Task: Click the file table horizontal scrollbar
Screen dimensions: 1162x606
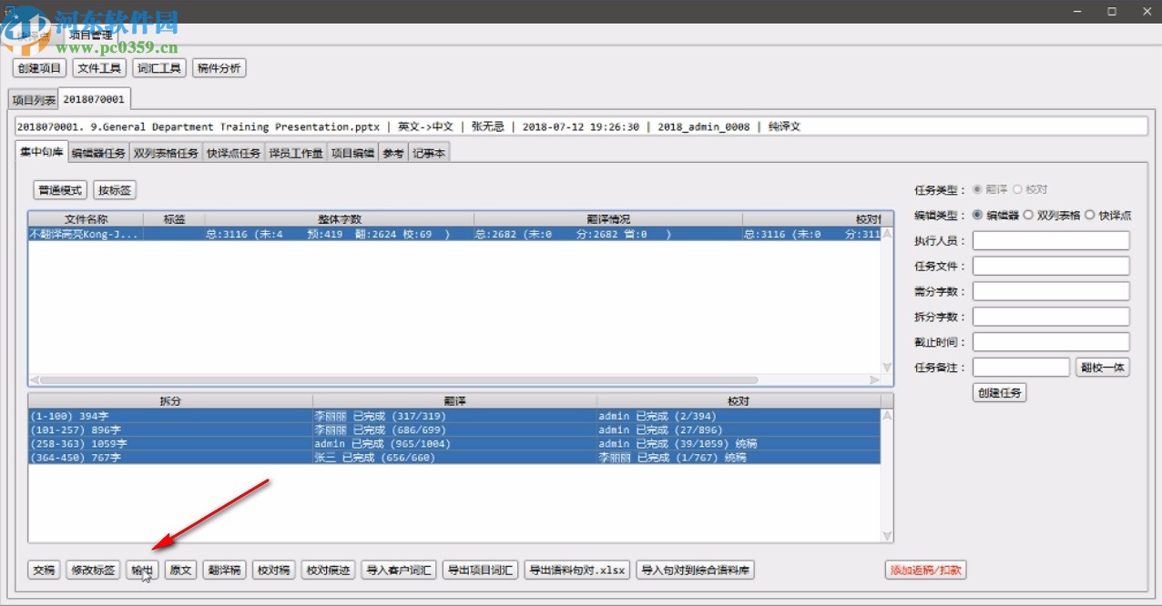Action: coord(399,380)
